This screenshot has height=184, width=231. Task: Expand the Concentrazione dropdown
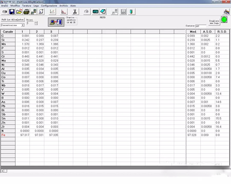click(x=22, y=25)
